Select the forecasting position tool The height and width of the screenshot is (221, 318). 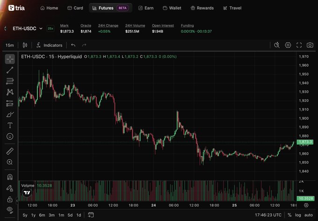point(10,103)
